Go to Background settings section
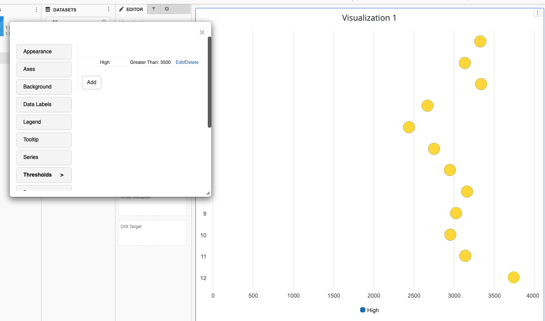 click(x=44, y=87)
